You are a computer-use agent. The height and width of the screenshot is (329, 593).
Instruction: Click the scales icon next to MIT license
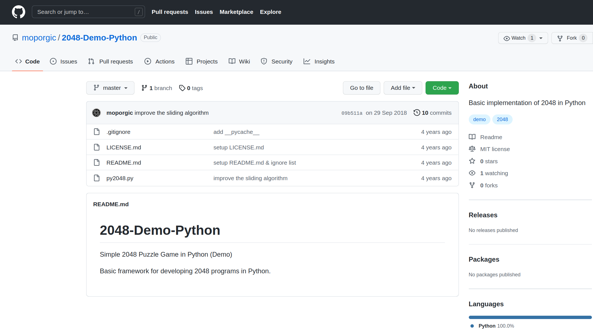pyautogui.click(x=472, y=149)
